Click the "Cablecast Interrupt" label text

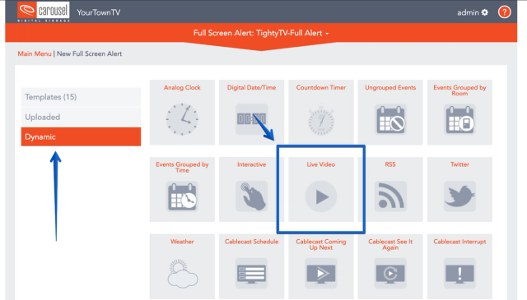click(459, 242)
